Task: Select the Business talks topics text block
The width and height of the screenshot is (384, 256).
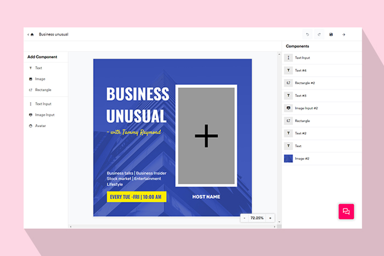Action: [x=137, y=179]
